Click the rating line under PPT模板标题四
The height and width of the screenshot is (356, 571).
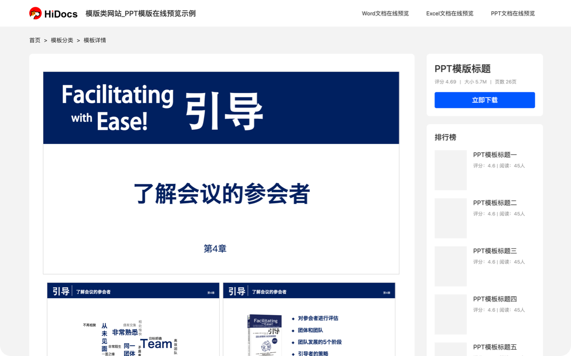coord(499,310)
